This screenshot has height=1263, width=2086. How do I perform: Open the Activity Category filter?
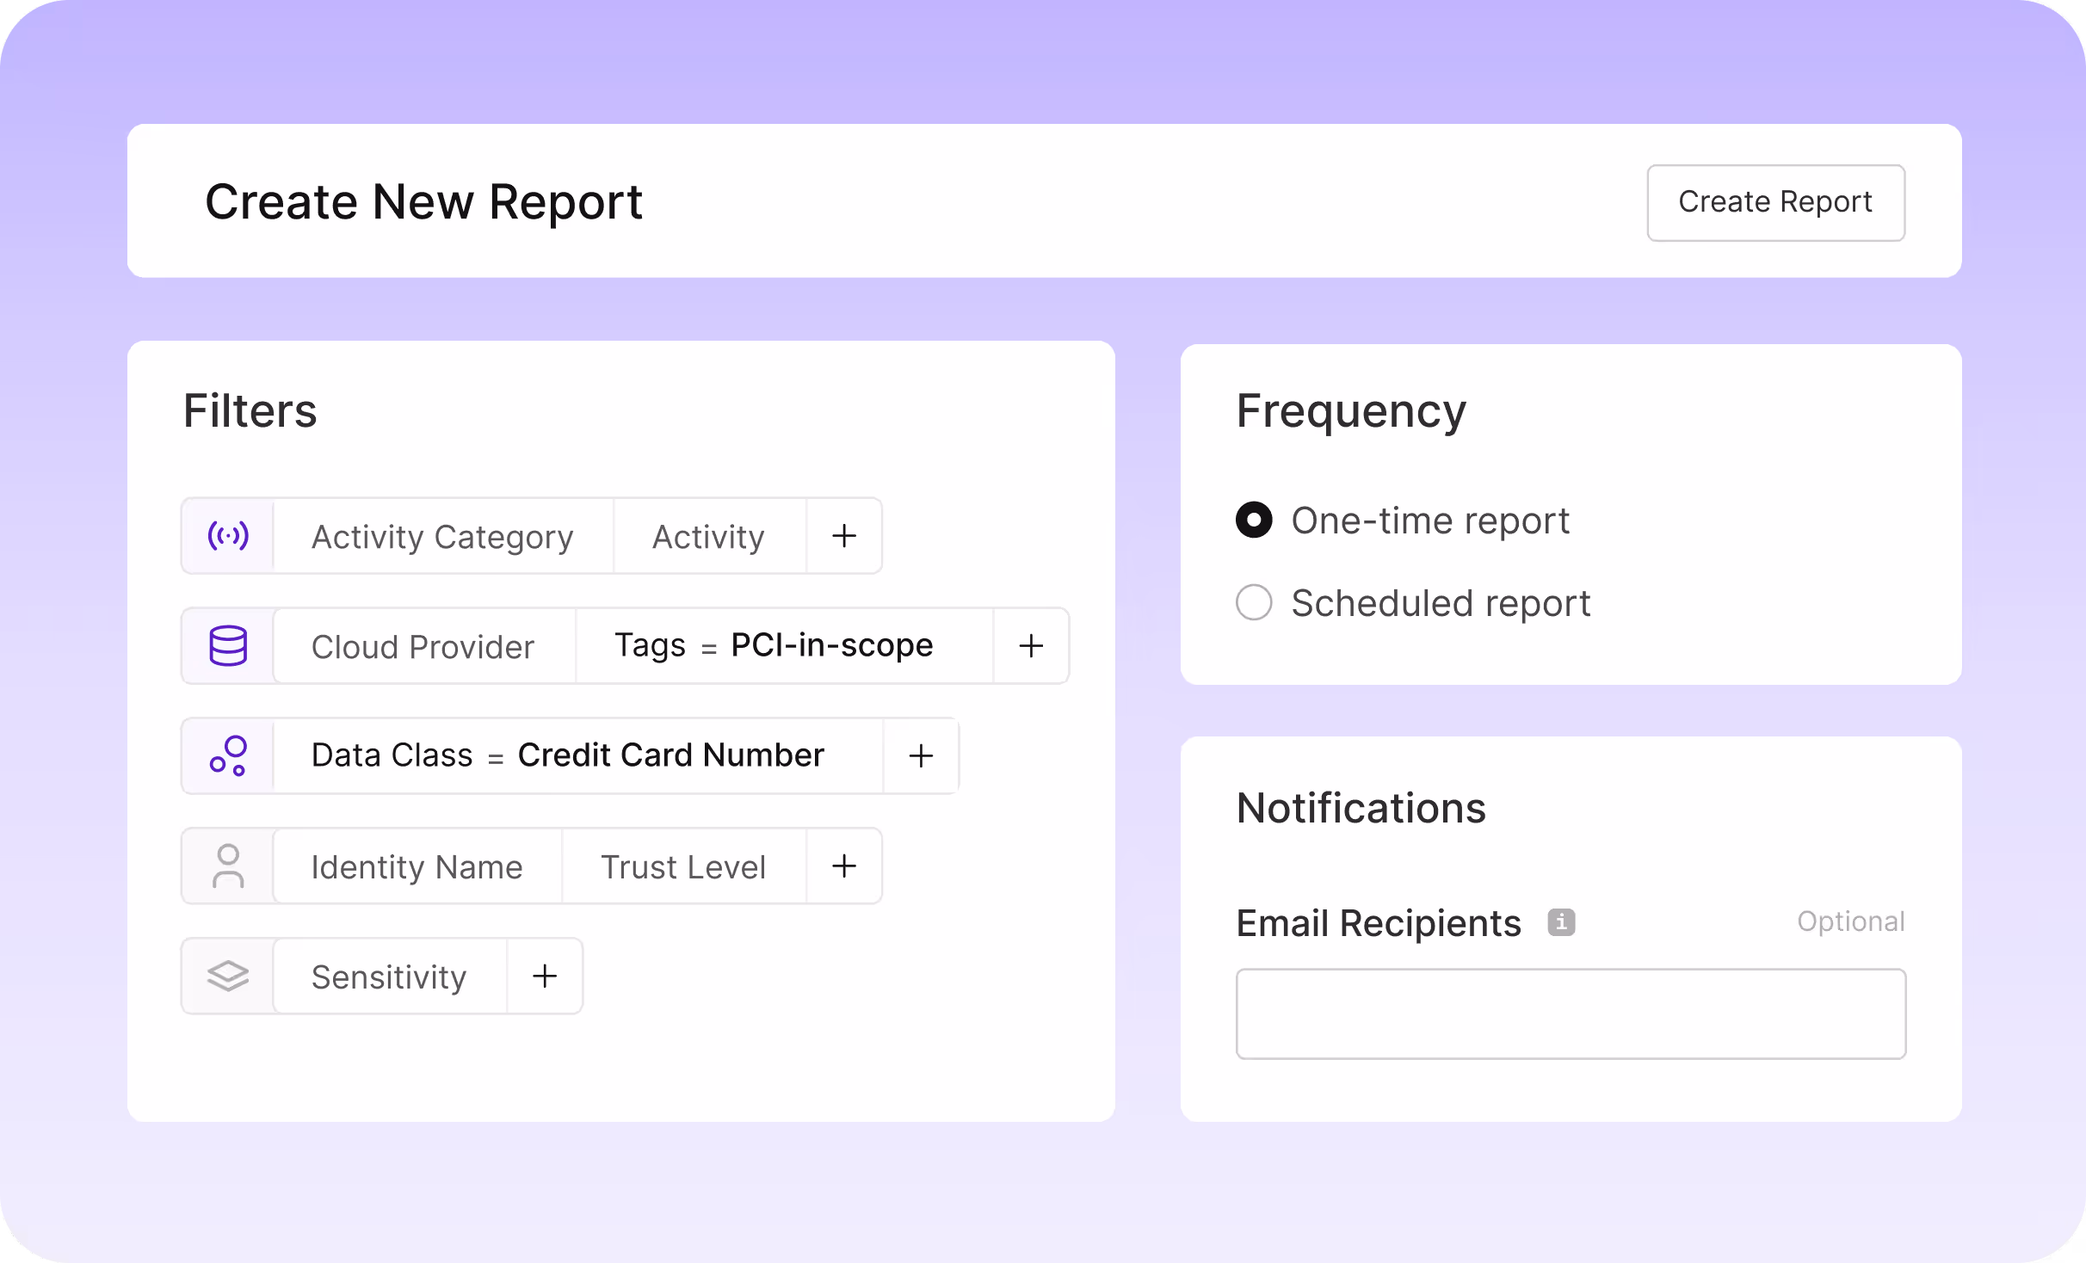pyautogui.click(x=442, y=537)
